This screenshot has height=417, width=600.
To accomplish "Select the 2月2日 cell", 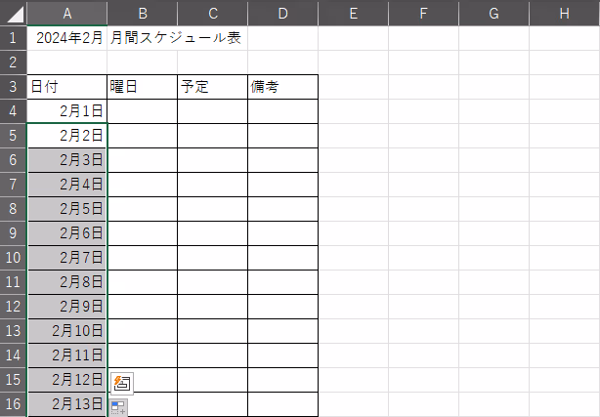I will (x=67, y=136).
